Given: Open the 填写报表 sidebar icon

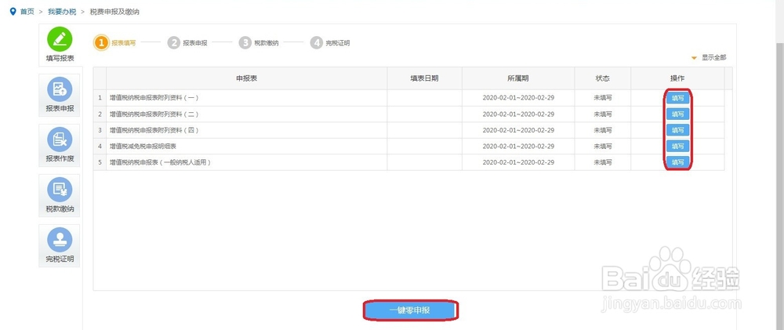Looking at the screenshot, I should pyautogui.click(x=60, y=39).
